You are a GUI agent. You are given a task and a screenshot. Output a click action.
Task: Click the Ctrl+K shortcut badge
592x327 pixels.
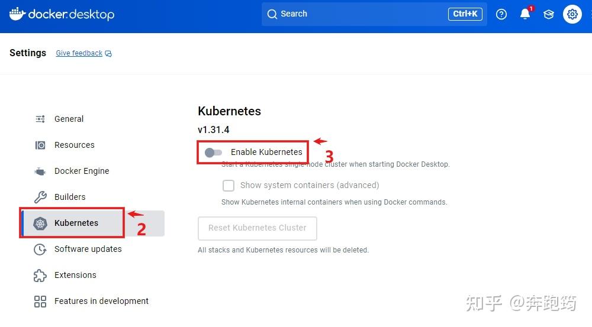[465, 14]
